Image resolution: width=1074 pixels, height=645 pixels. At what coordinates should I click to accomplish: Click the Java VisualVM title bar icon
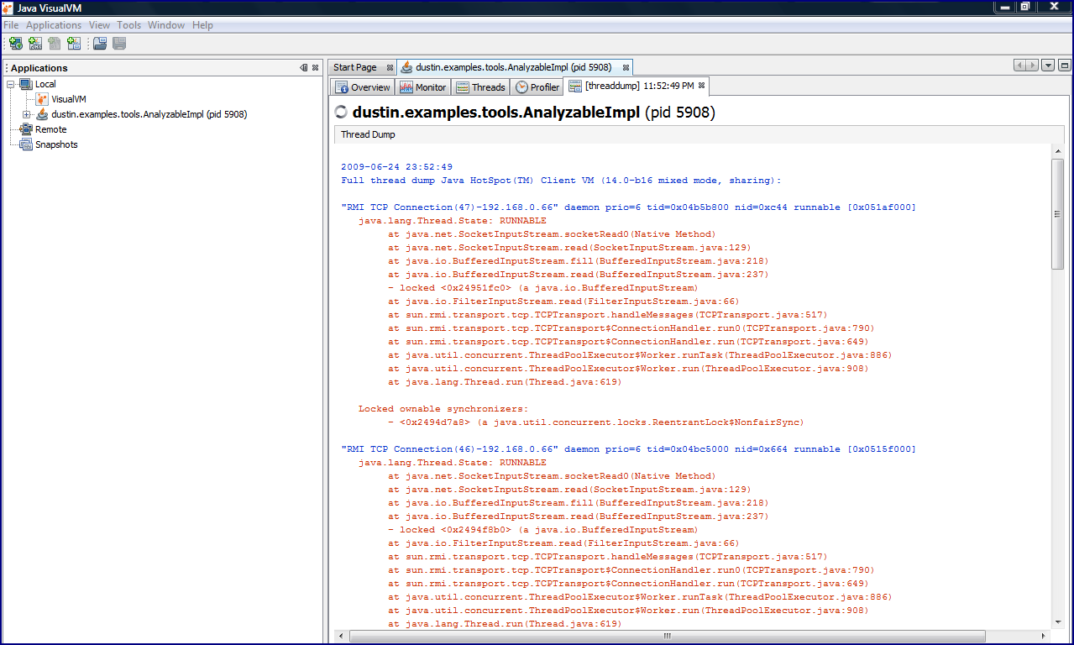point(8,8)
